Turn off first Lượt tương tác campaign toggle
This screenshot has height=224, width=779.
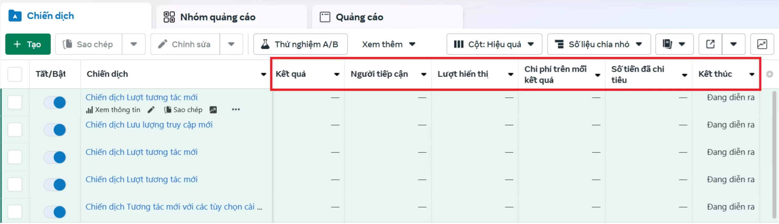click(55, 102)
